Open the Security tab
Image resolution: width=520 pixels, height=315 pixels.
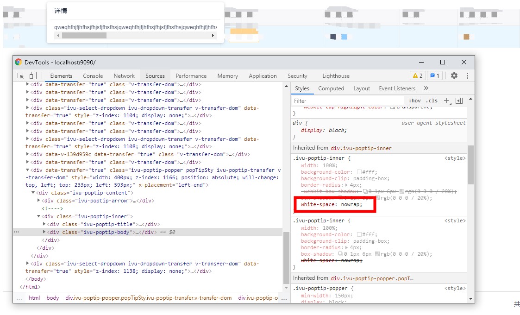point(297,76)
